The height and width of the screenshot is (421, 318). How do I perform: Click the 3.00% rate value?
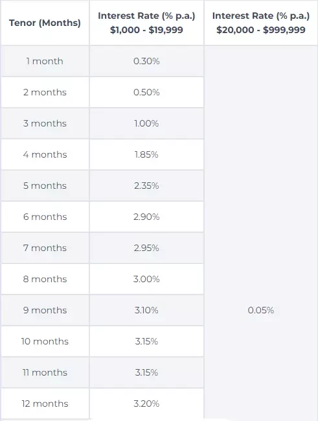(146, 279)
